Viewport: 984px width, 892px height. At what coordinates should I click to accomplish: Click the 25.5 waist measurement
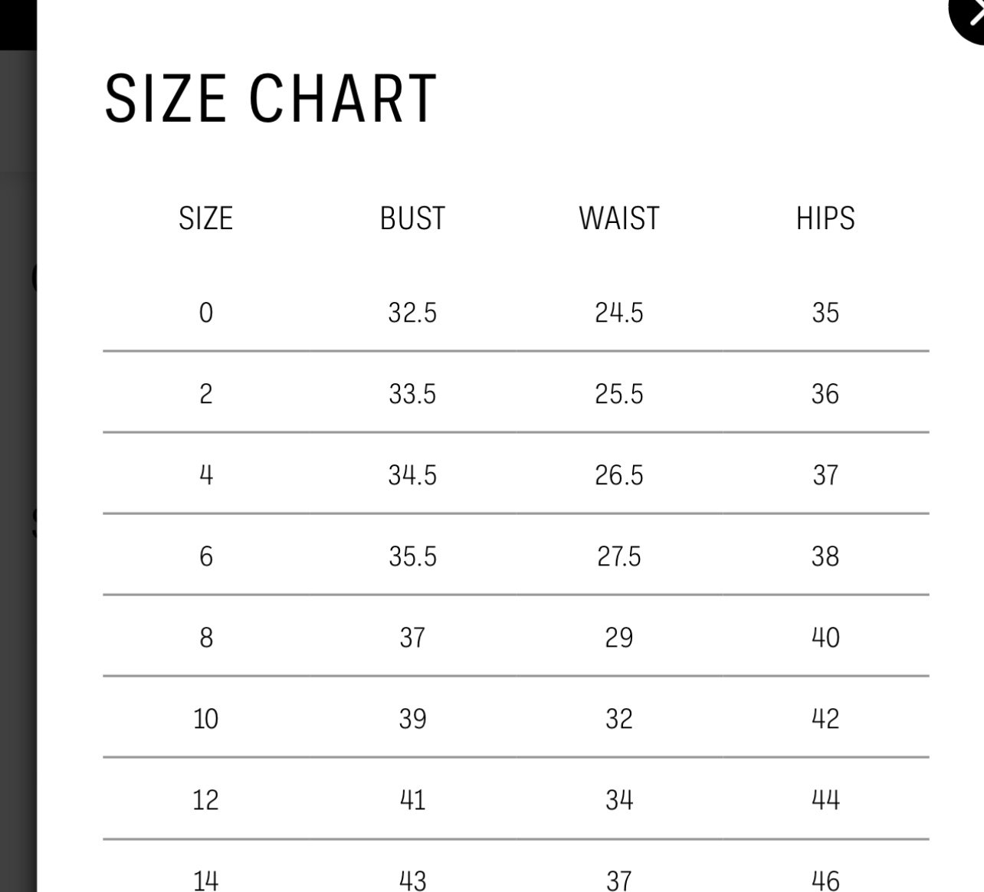pos(618,394)
